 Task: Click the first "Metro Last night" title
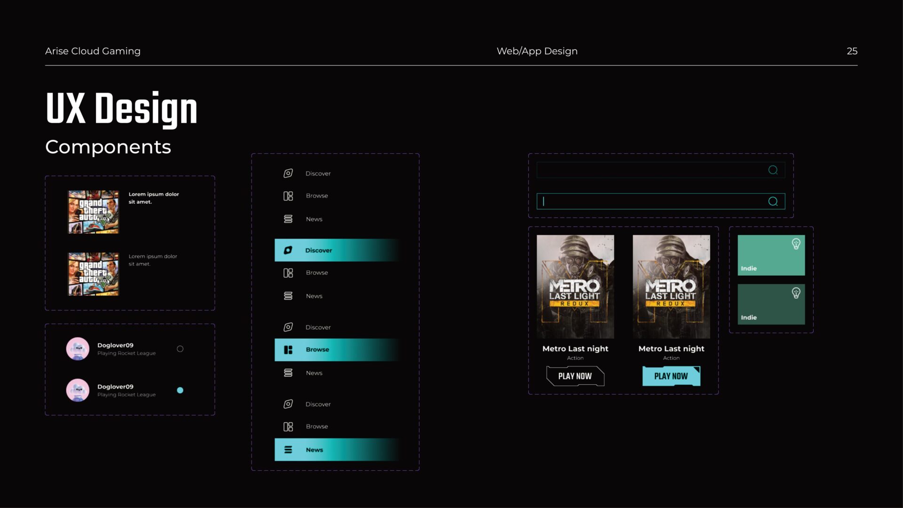coord(575,349)
